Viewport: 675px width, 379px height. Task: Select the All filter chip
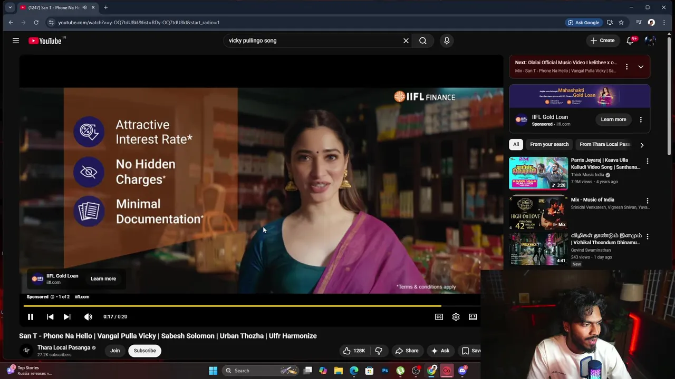pyautogui.click(x=516, y=144)
